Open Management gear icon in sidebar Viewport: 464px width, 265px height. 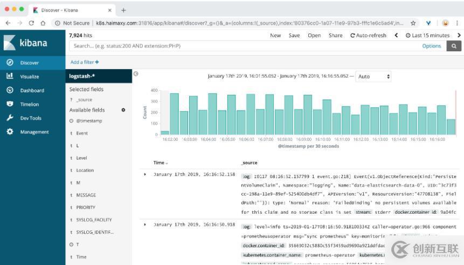[x=10, y=132]
